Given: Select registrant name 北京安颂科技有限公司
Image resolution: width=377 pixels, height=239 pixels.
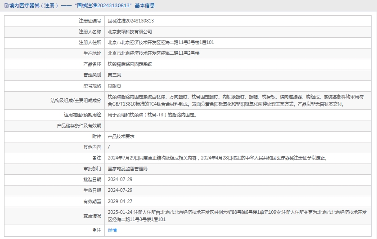Looking at the screenshot, I should pos(130,32).
